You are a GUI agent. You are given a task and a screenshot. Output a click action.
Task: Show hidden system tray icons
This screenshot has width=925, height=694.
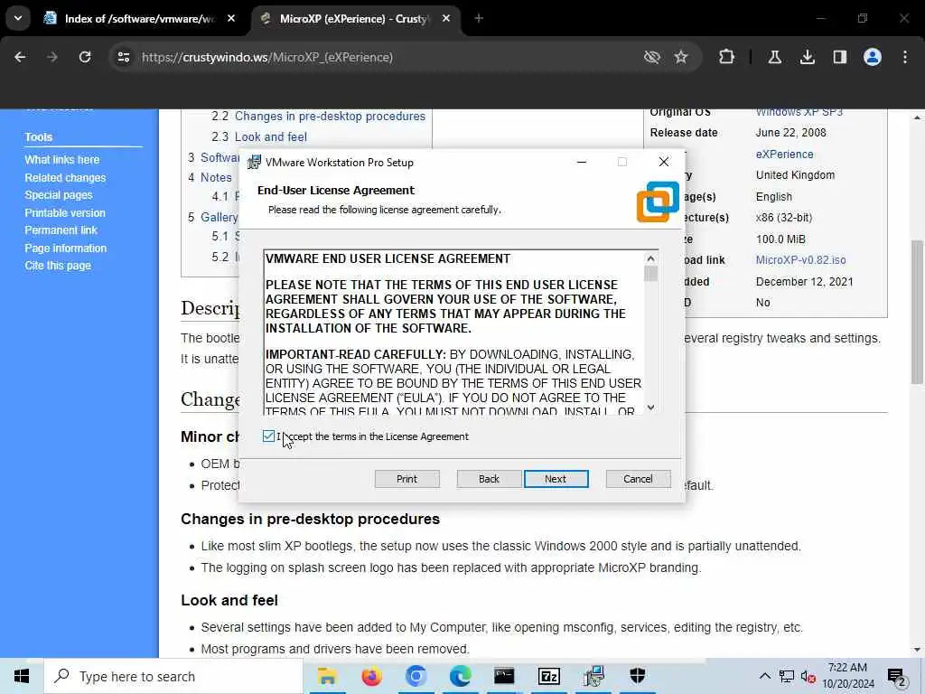pyautogui.click(x=764, y=676)
